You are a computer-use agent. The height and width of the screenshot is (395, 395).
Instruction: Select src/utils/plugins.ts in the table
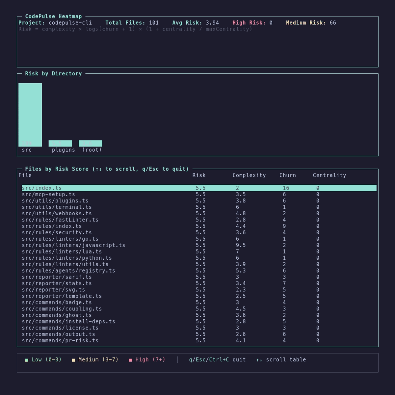click(199, 201)
